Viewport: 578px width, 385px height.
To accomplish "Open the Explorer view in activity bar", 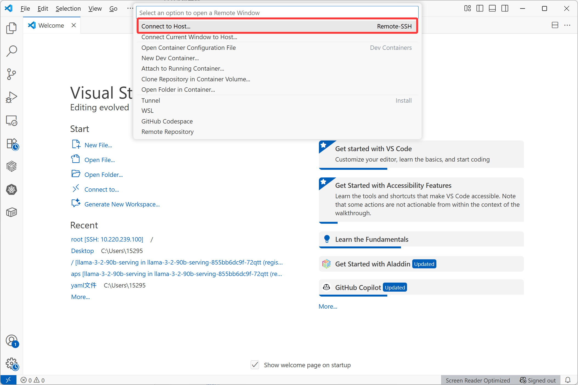I will pos(11,28).
